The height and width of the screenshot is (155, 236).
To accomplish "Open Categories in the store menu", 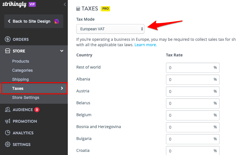I will (22, 70).
